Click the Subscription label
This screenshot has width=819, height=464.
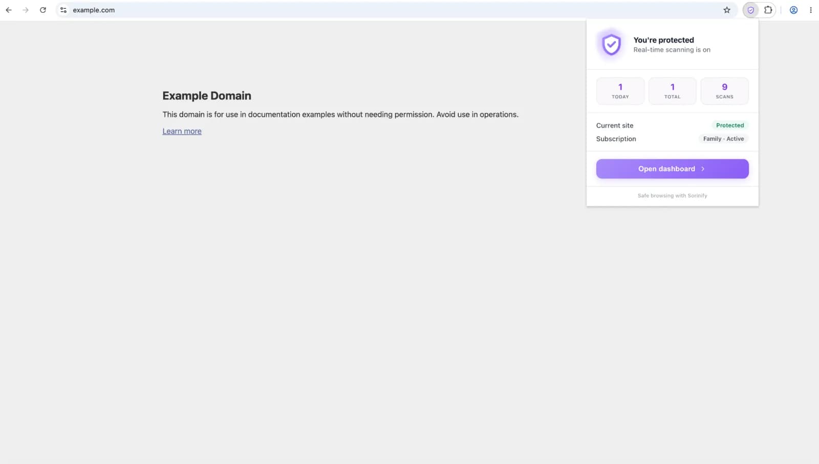(616, 139)
